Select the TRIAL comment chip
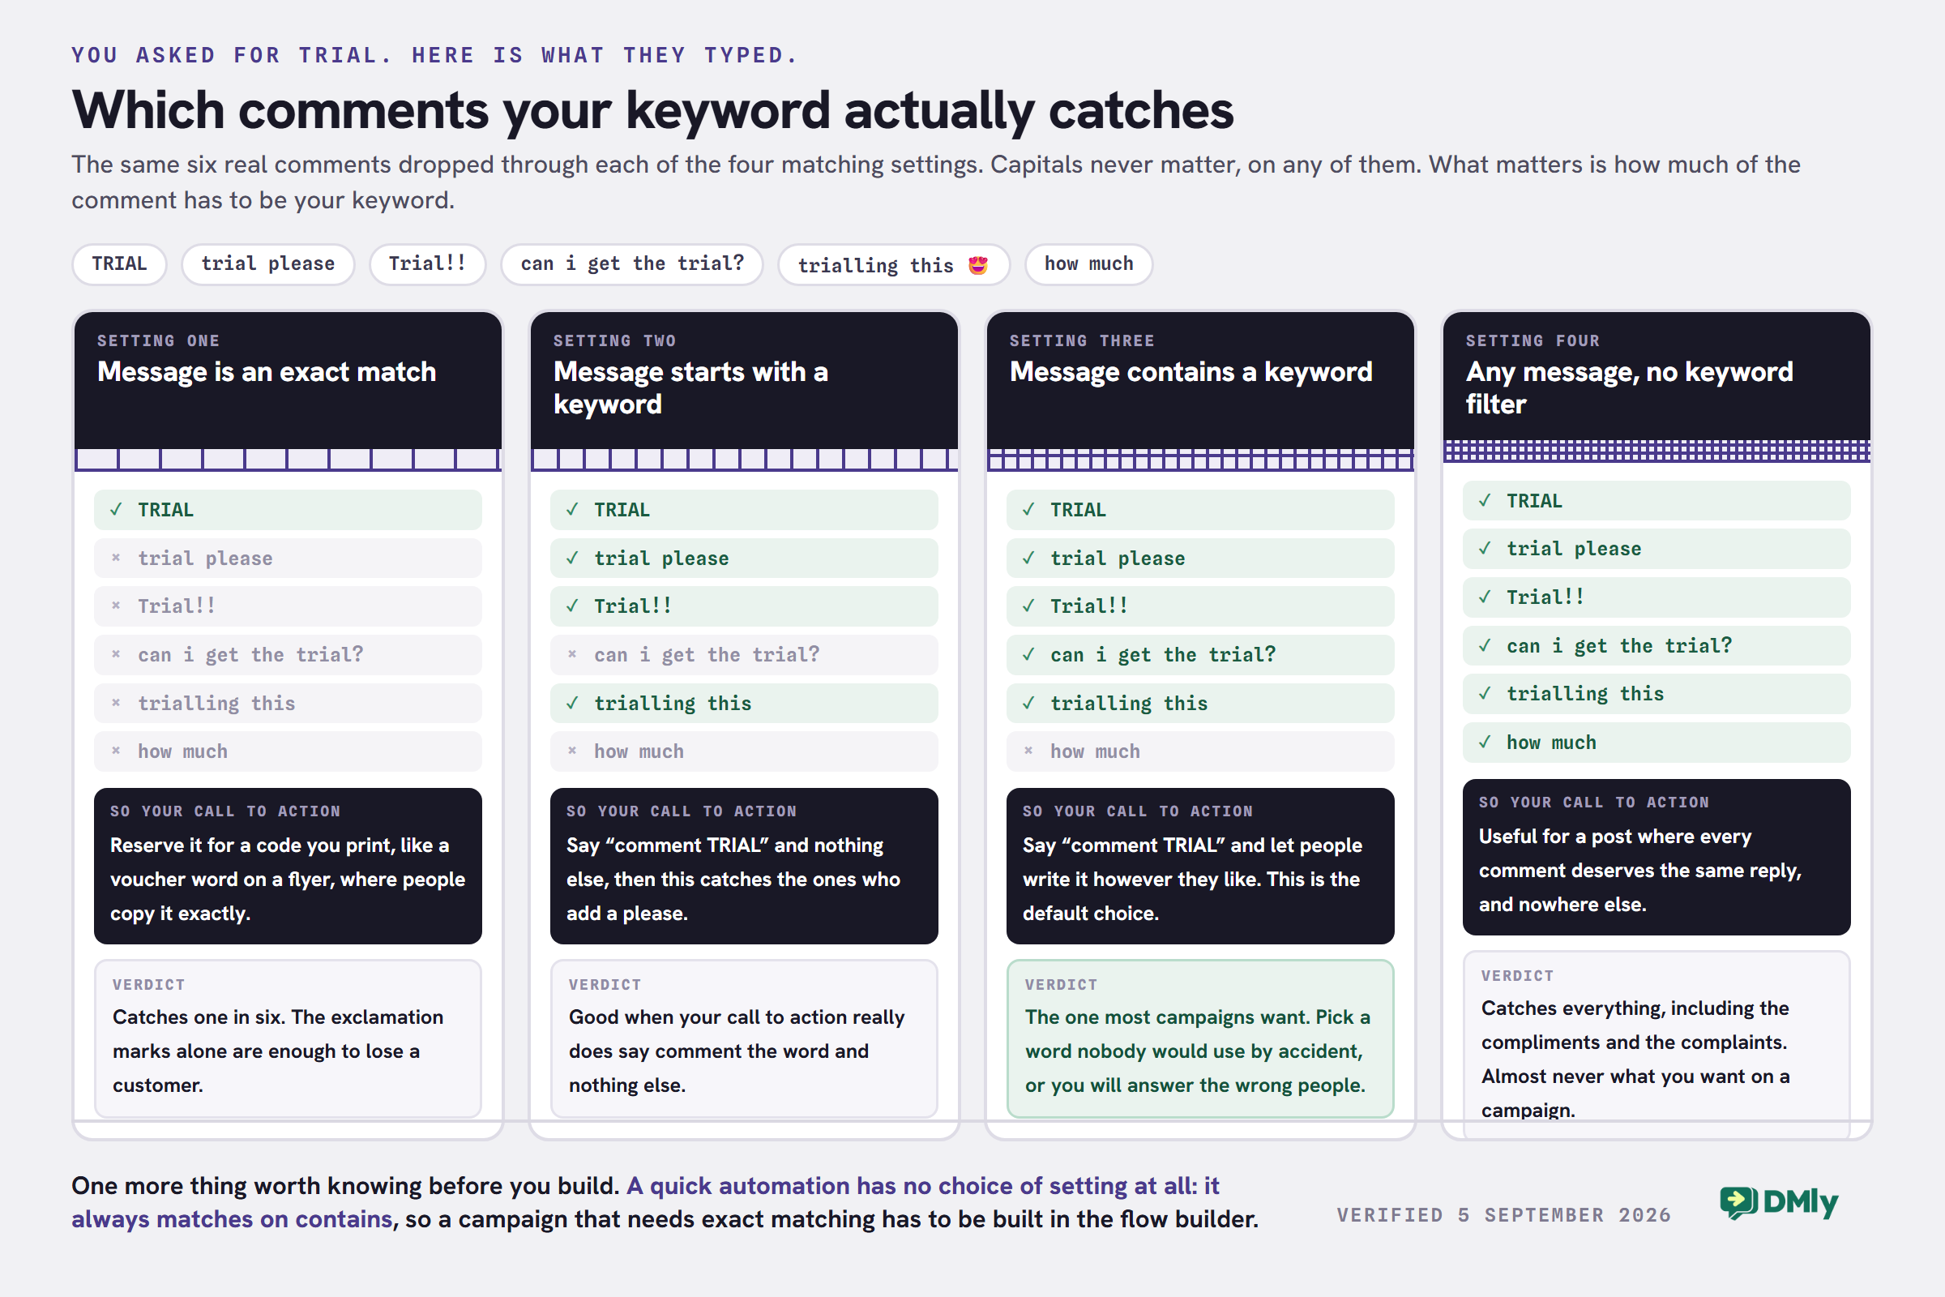This screenshot has height=1297, width=1945. [x=119, y=264]
